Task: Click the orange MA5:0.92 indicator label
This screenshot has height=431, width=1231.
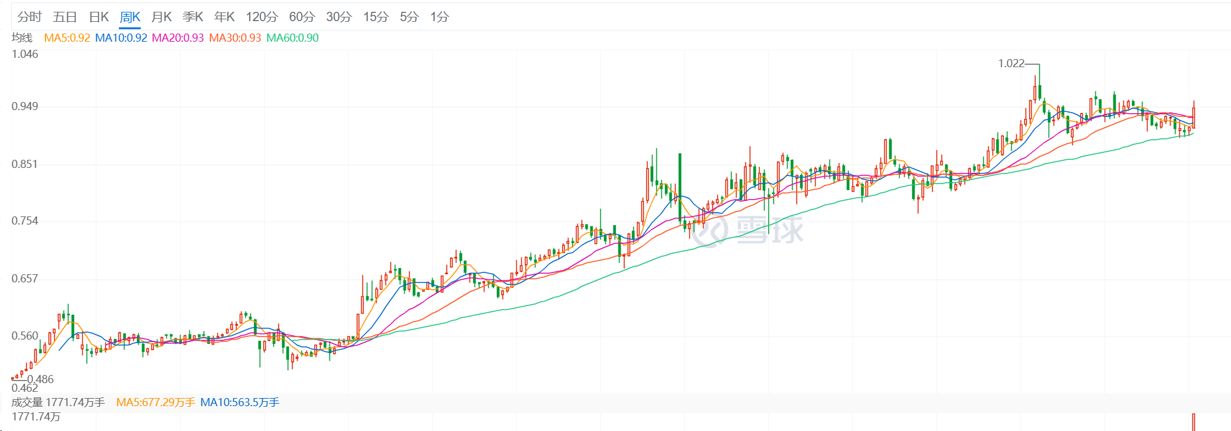Action: point(67,38)
